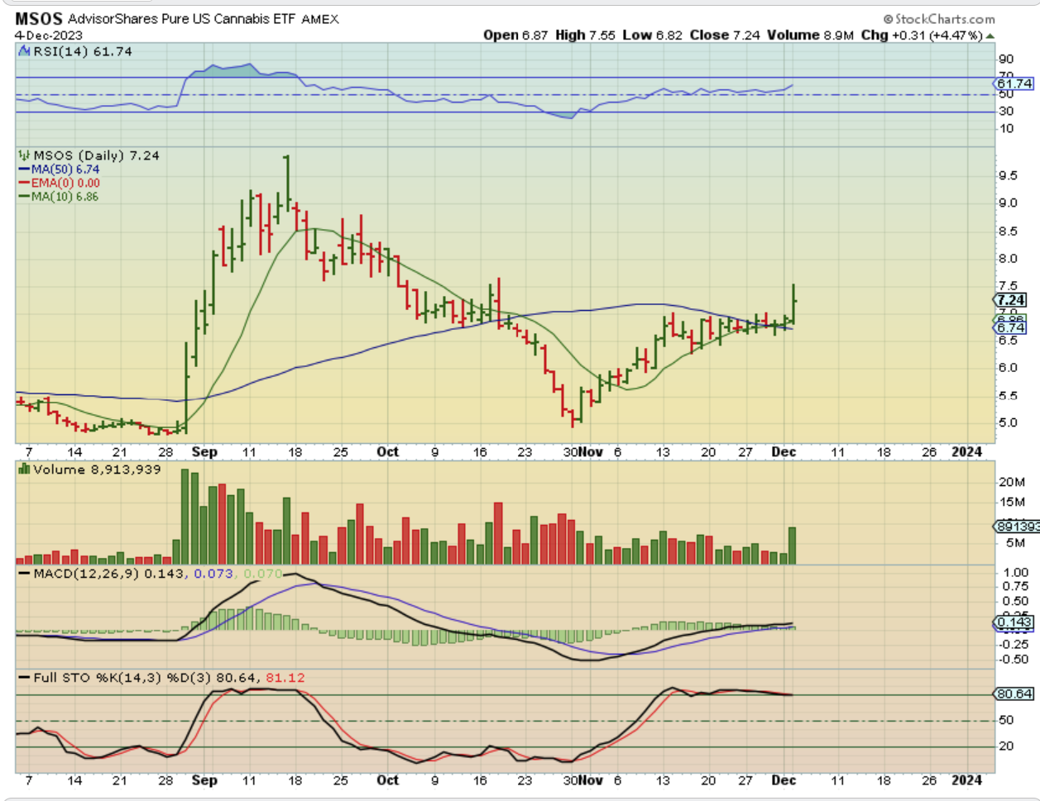Click the Open 6.87 value

point(515,36)
